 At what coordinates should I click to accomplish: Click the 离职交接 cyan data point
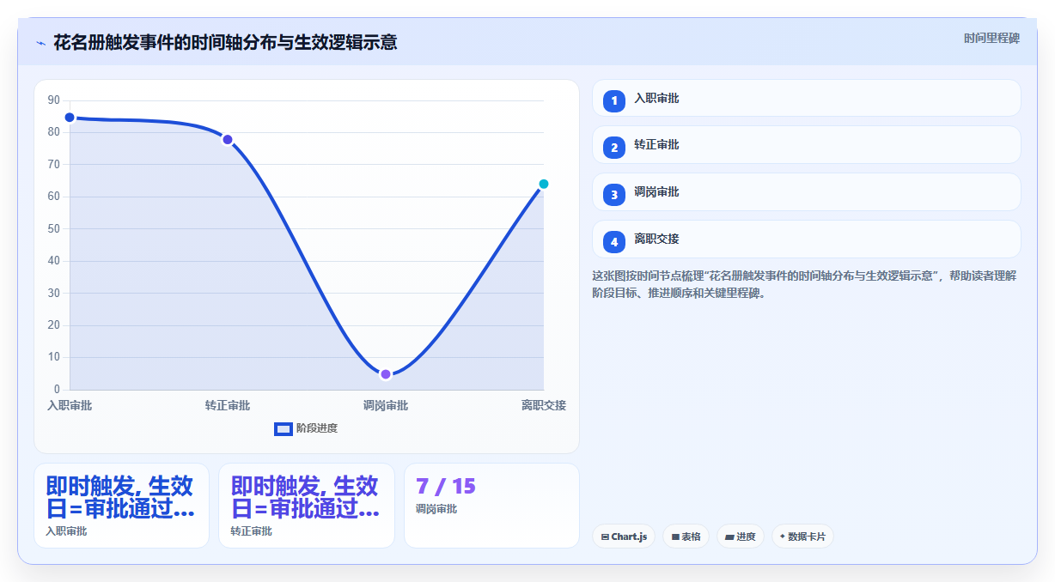[544, 184]
